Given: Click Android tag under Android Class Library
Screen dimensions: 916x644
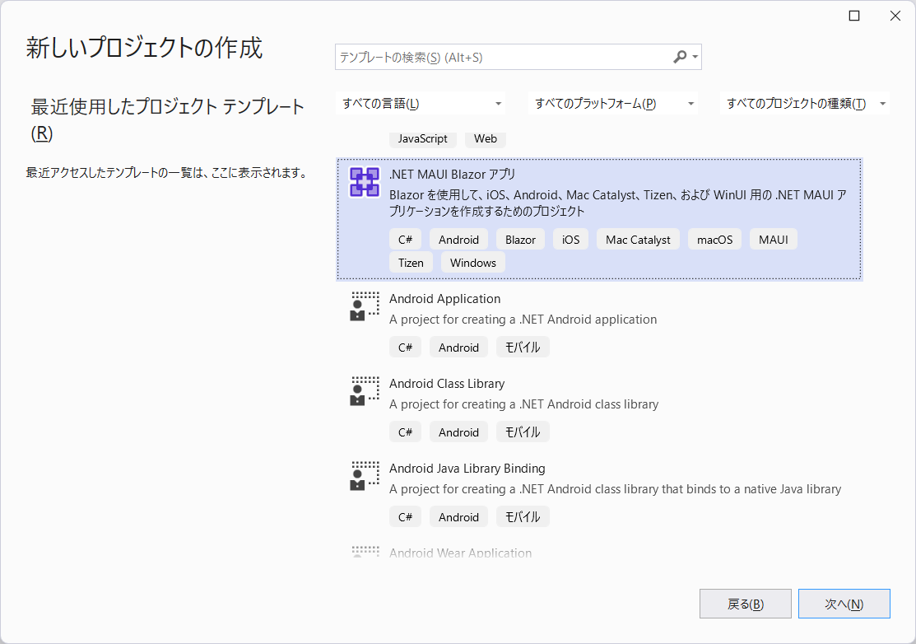Looking at the screenshot, I should (458, 432).
